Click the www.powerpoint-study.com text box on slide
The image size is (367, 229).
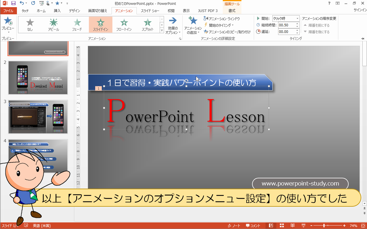coord(300,184)
